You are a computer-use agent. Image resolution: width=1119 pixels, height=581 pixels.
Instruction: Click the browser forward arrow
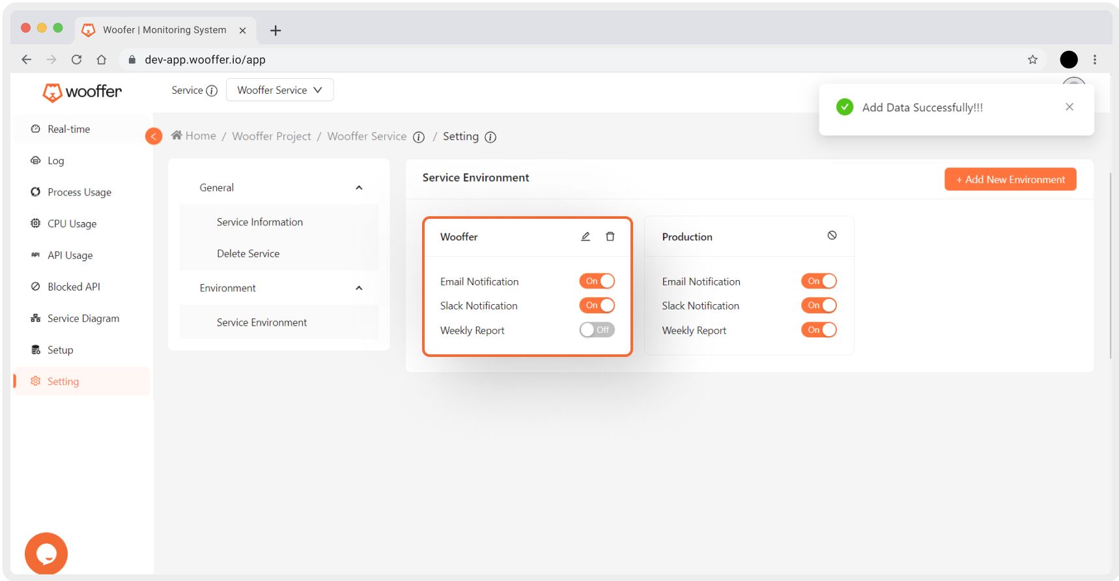pos(51,59)
